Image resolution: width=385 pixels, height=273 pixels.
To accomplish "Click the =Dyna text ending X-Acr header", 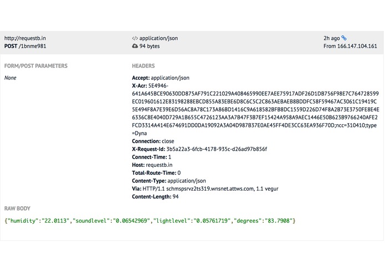I will pos(140,133).
